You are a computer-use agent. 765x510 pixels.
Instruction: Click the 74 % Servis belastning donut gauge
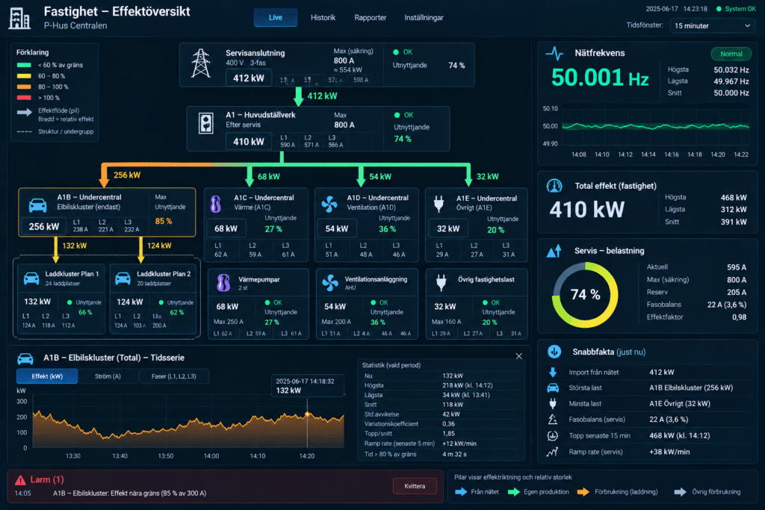point(586,294)
